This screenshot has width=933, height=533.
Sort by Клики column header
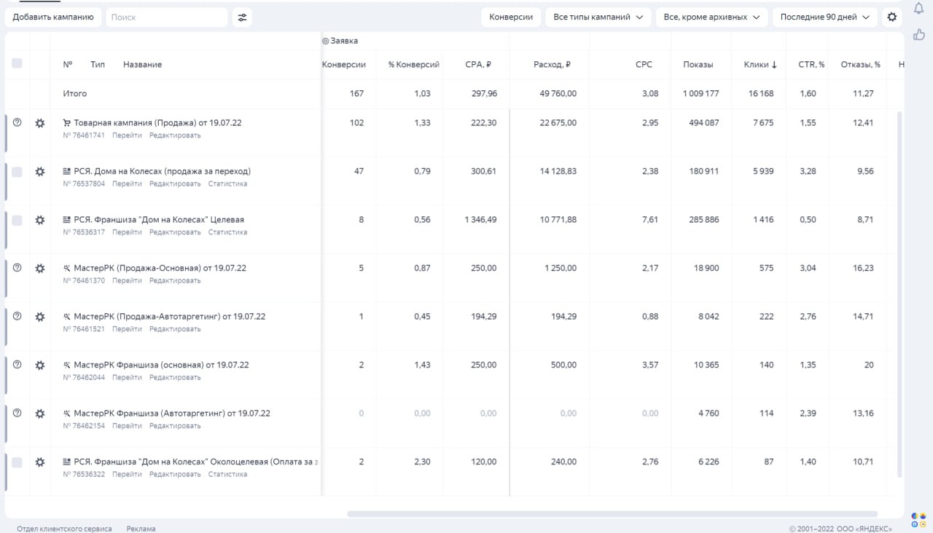click(760, 65)
